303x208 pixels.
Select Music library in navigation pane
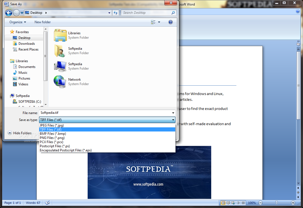[x=20, y=72]
